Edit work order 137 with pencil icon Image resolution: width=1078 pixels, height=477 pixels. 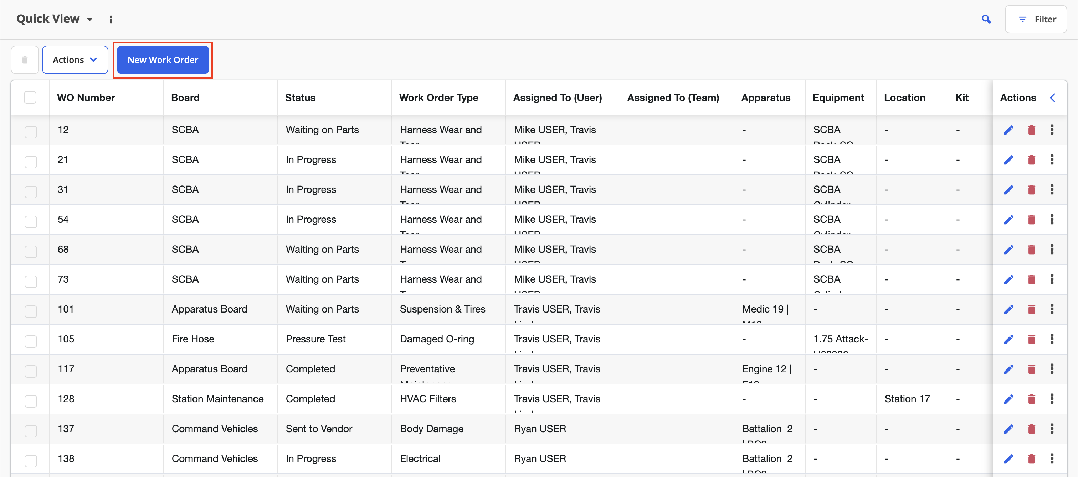(x=1008, y=429)
